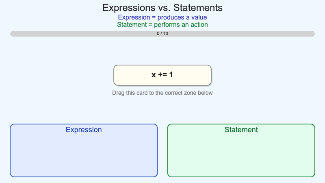
Task: Select the green Statement drop zone
Action: (241, 155)
